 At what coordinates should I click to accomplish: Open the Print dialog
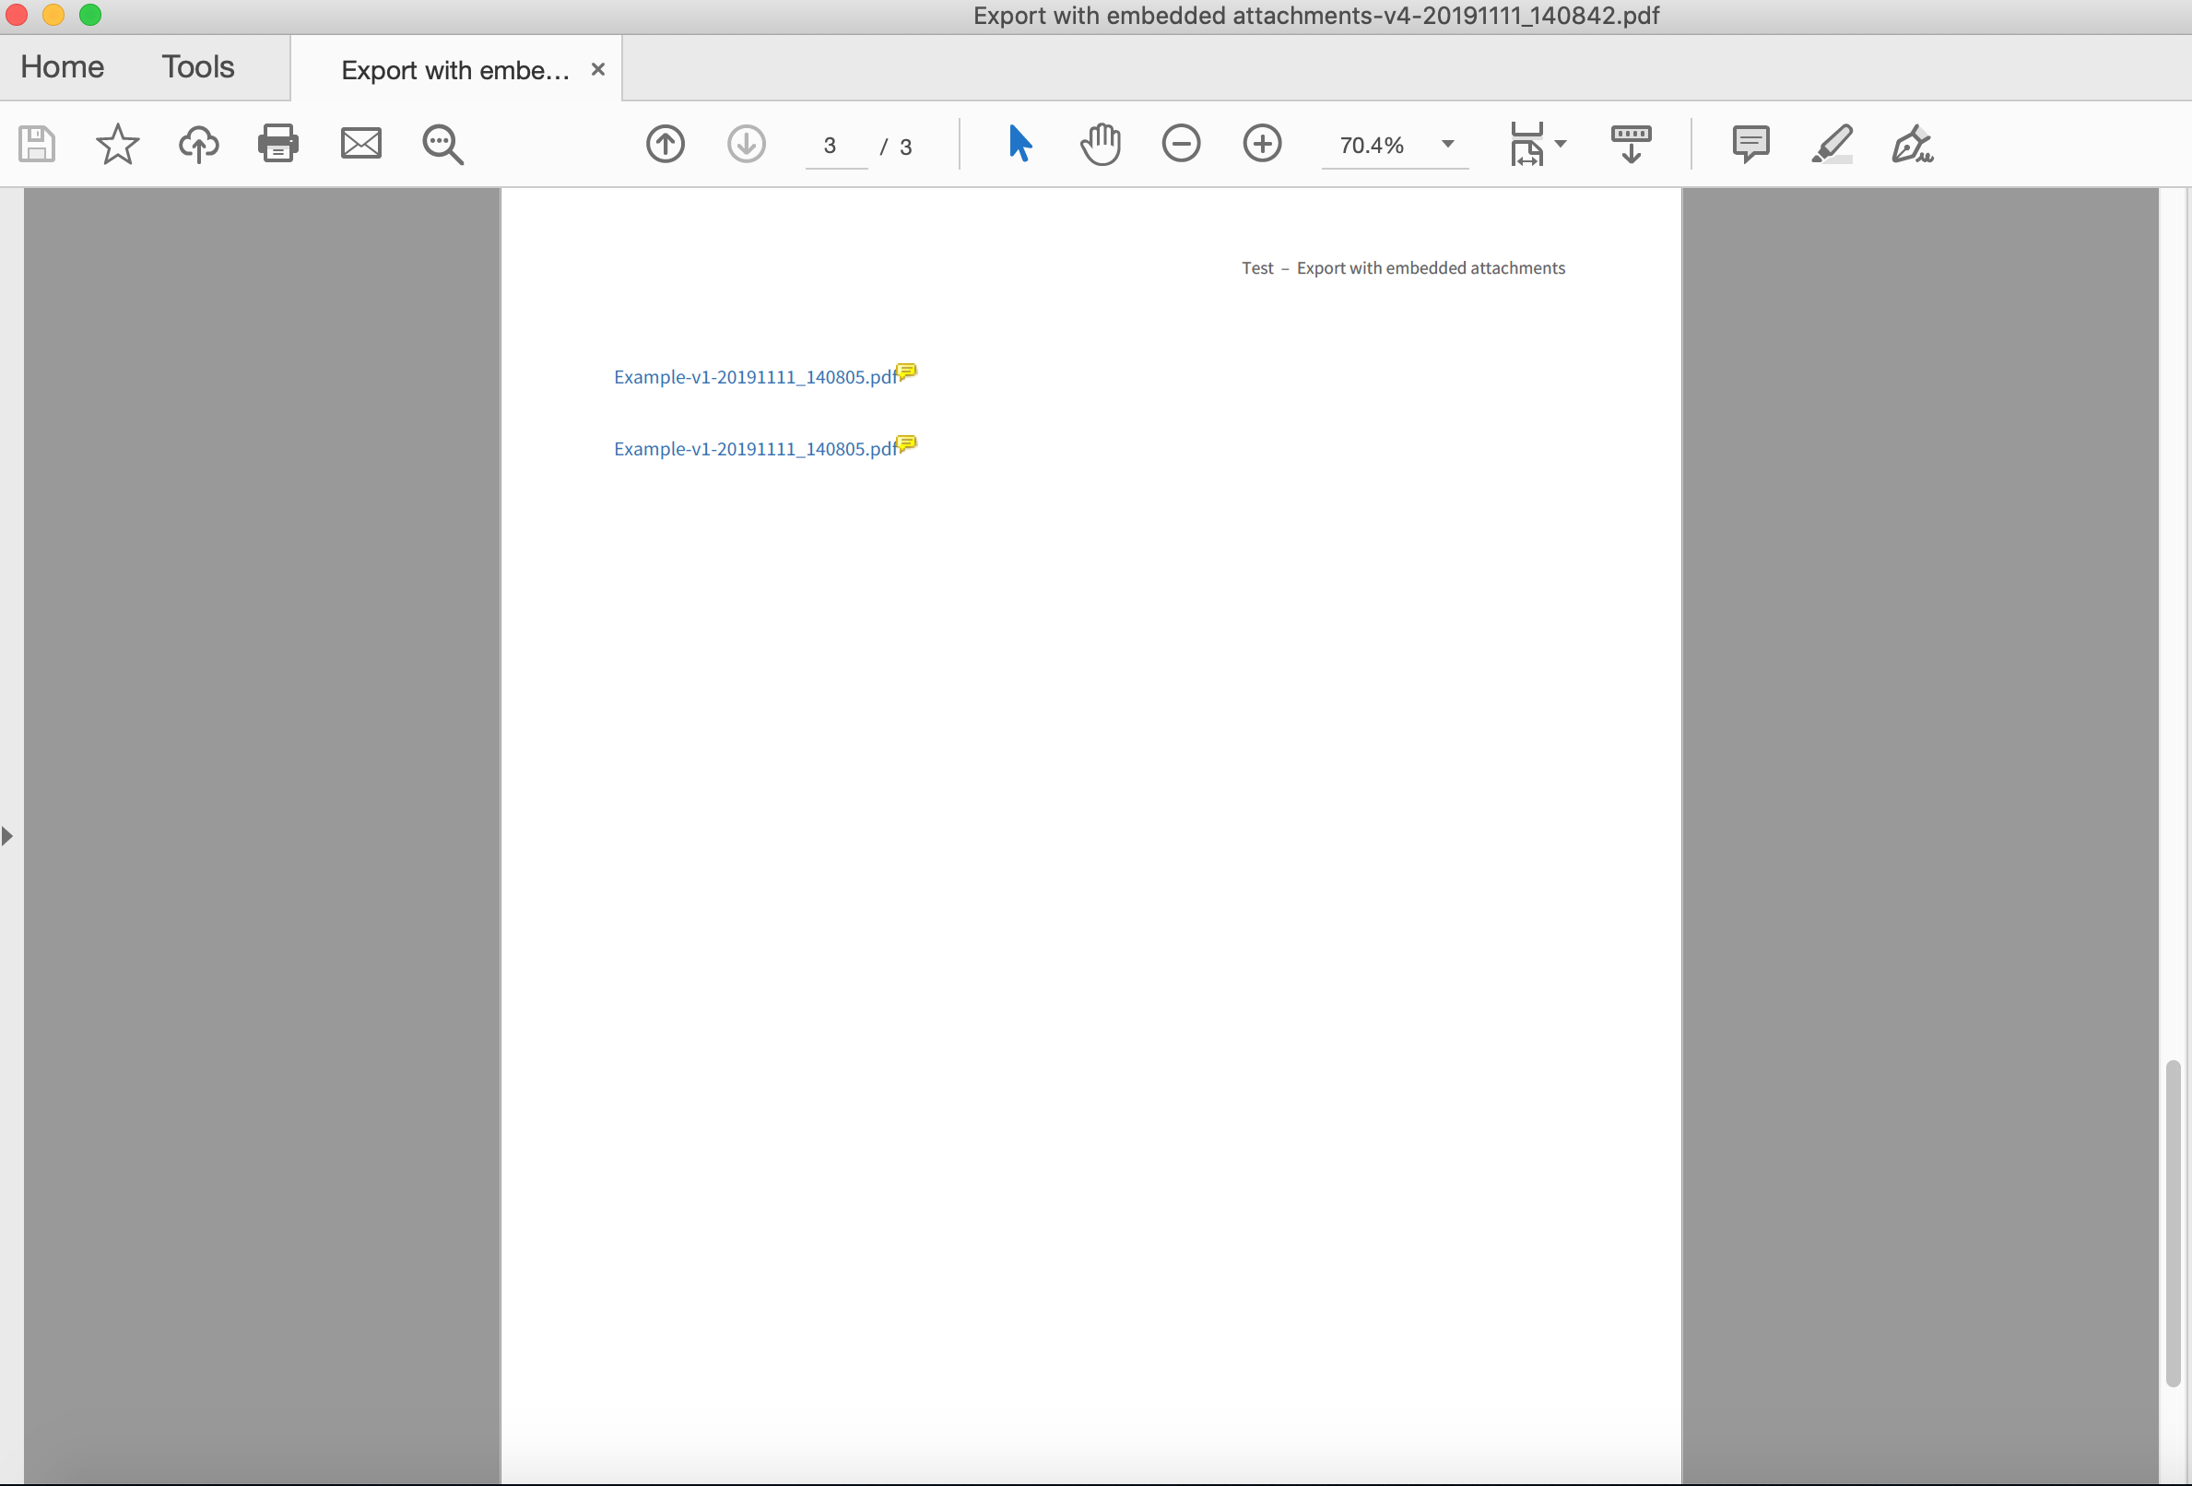point(278,144)
